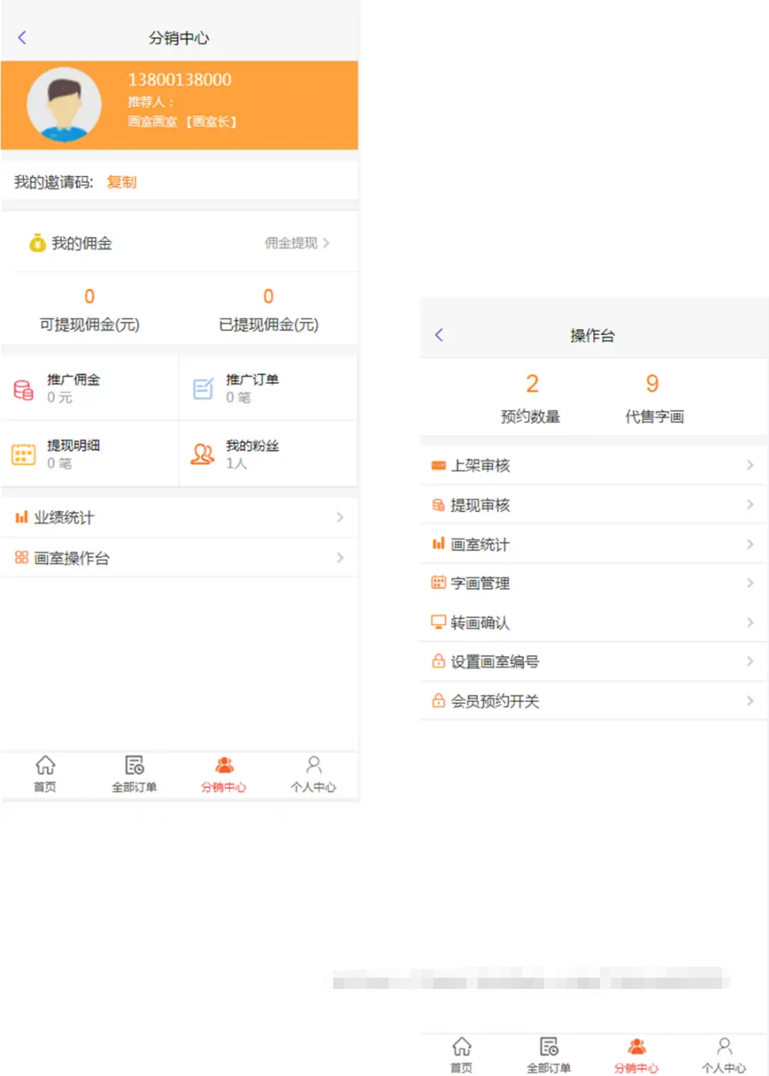Go back from the 操作台 header
Screen dimensions: 769x1076
click(x=439, y=335)
